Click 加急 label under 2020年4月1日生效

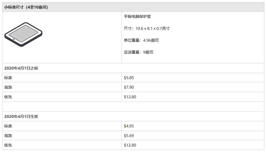point(8,136)
